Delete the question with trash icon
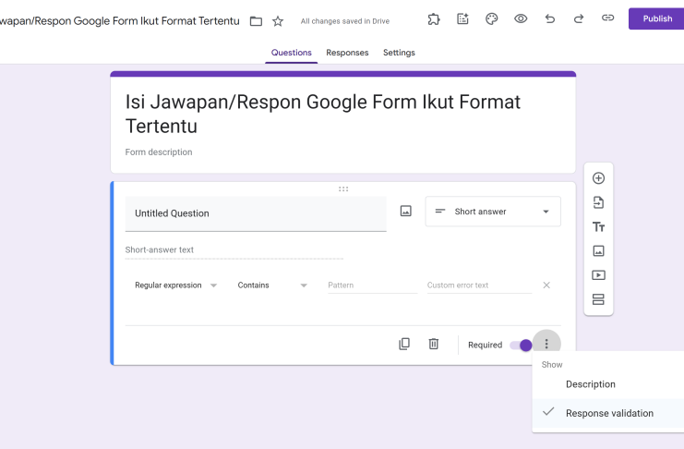 coord(434,345)
